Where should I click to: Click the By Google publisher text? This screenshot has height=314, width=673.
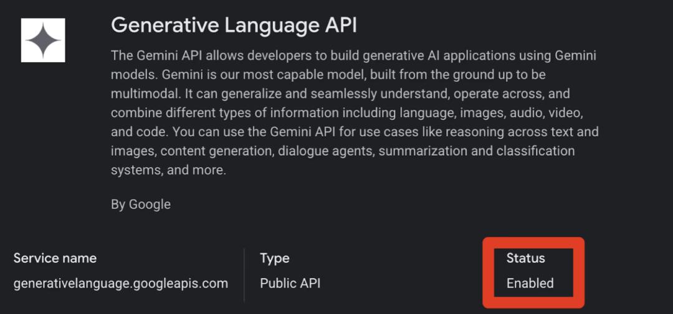tap(140, 204)
